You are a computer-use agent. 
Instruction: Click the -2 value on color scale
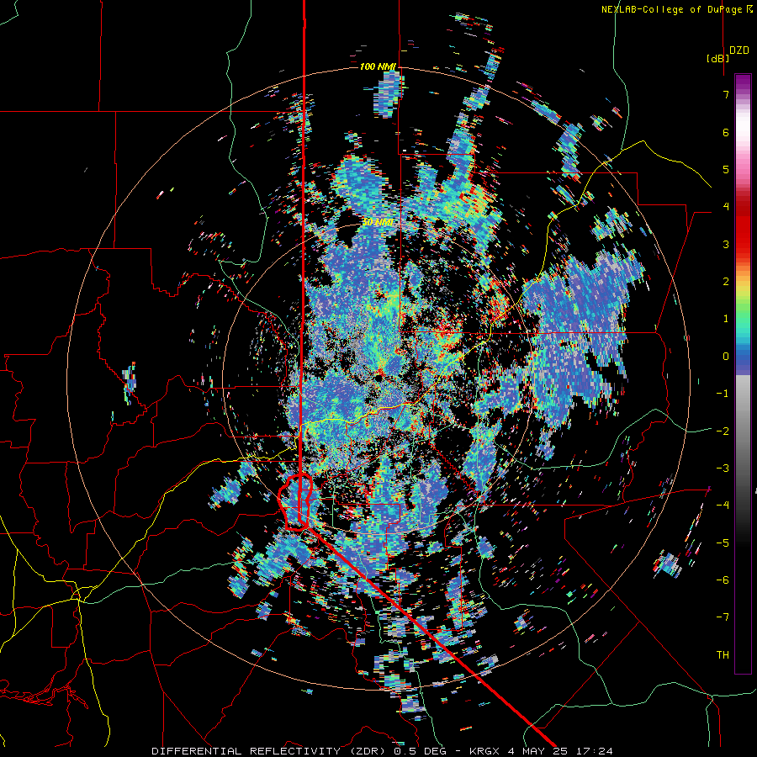723,431
